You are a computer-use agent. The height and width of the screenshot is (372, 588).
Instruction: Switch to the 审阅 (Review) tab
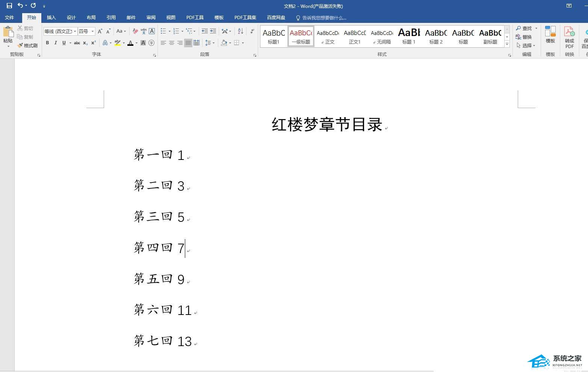[151, 18]
